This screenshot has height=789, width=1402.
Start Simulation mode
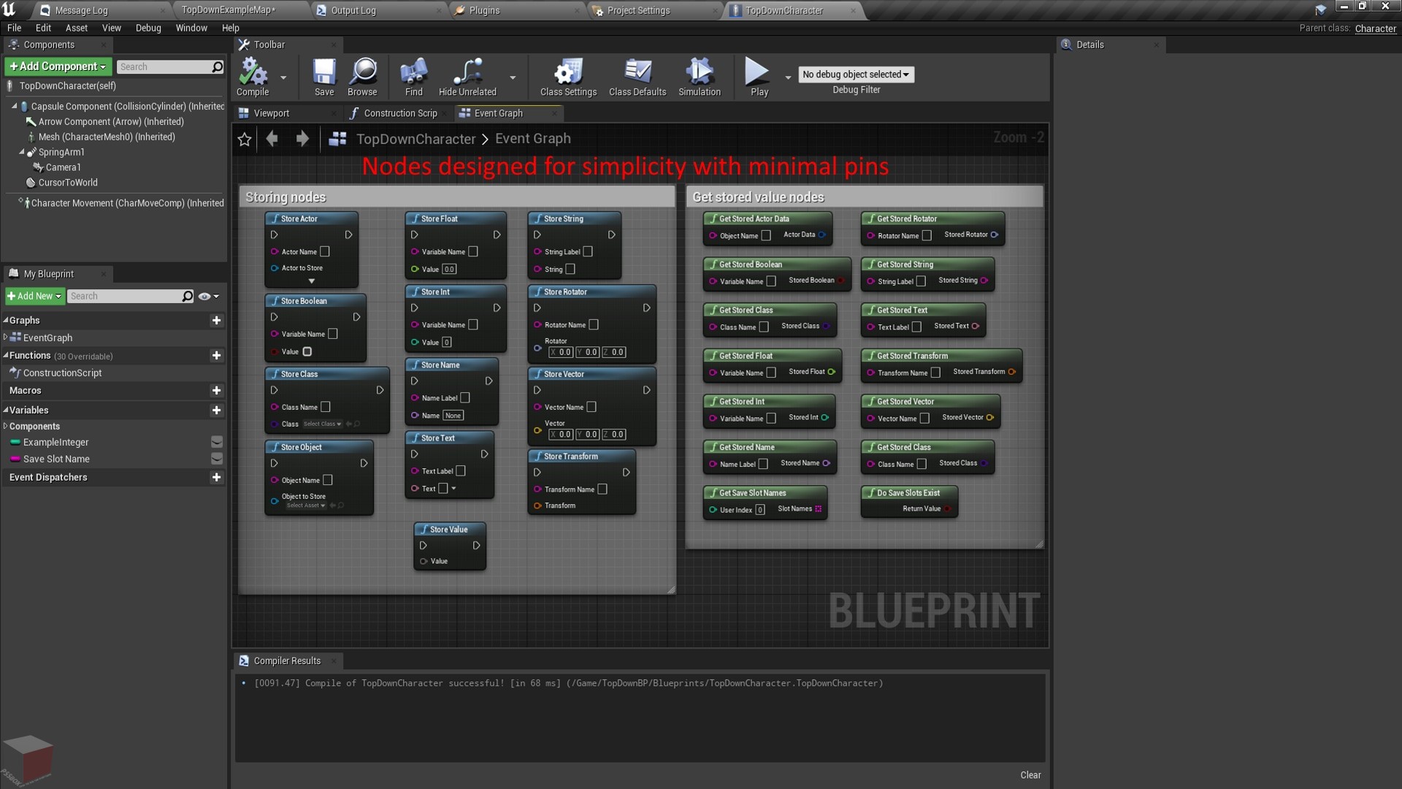pyautogui.click(x=700, y=76)
